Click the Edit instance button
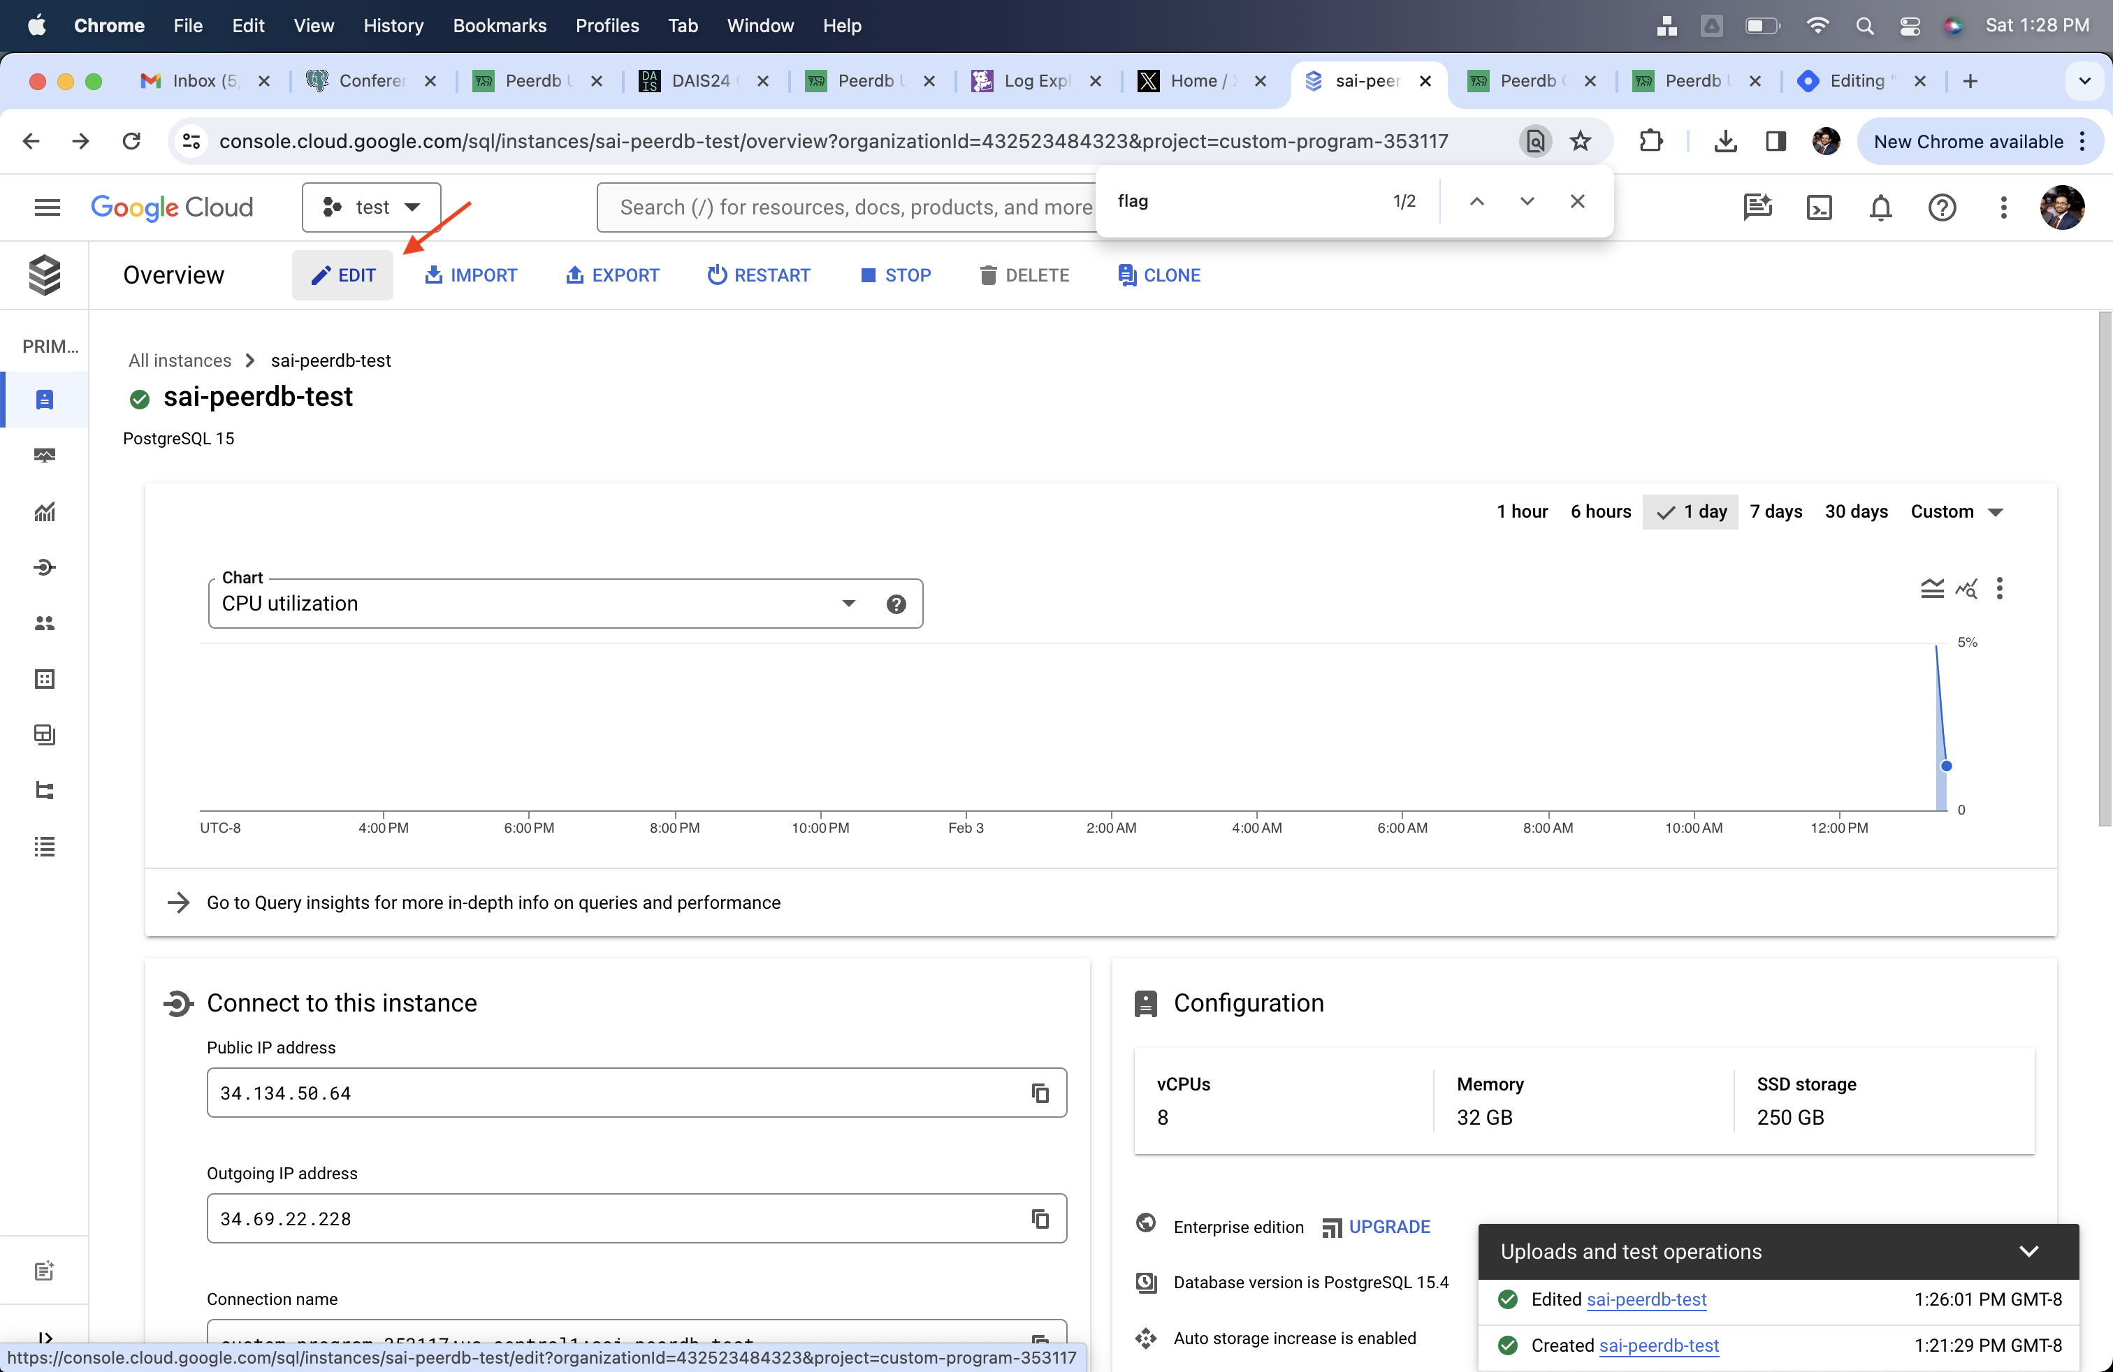 (x=342, y=276)
